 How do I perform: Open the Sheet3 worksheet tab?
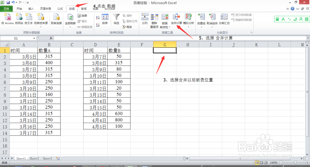[47, 159]
